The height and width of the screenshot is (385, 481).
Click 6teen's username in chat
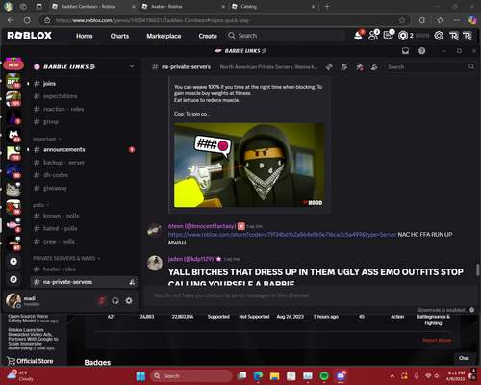(202, 226)
